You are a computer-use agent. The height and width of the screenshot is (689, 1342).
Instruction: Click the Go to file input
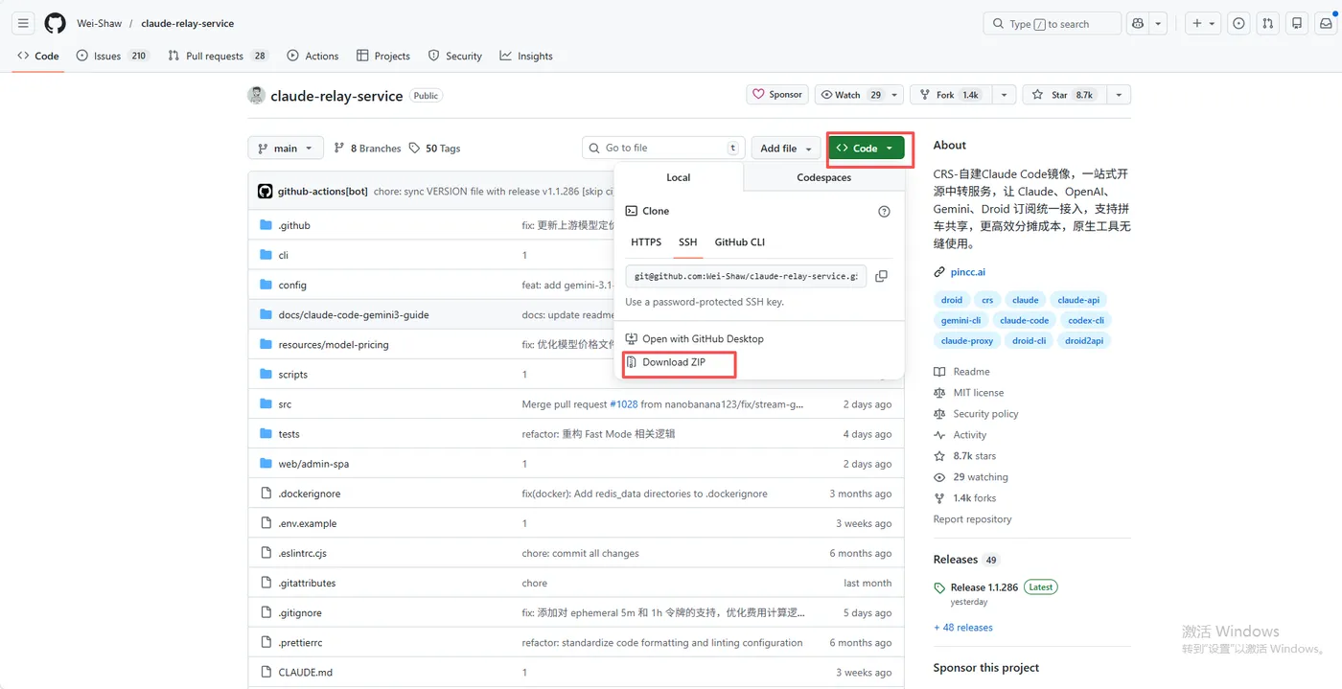(x=663, y=149)
